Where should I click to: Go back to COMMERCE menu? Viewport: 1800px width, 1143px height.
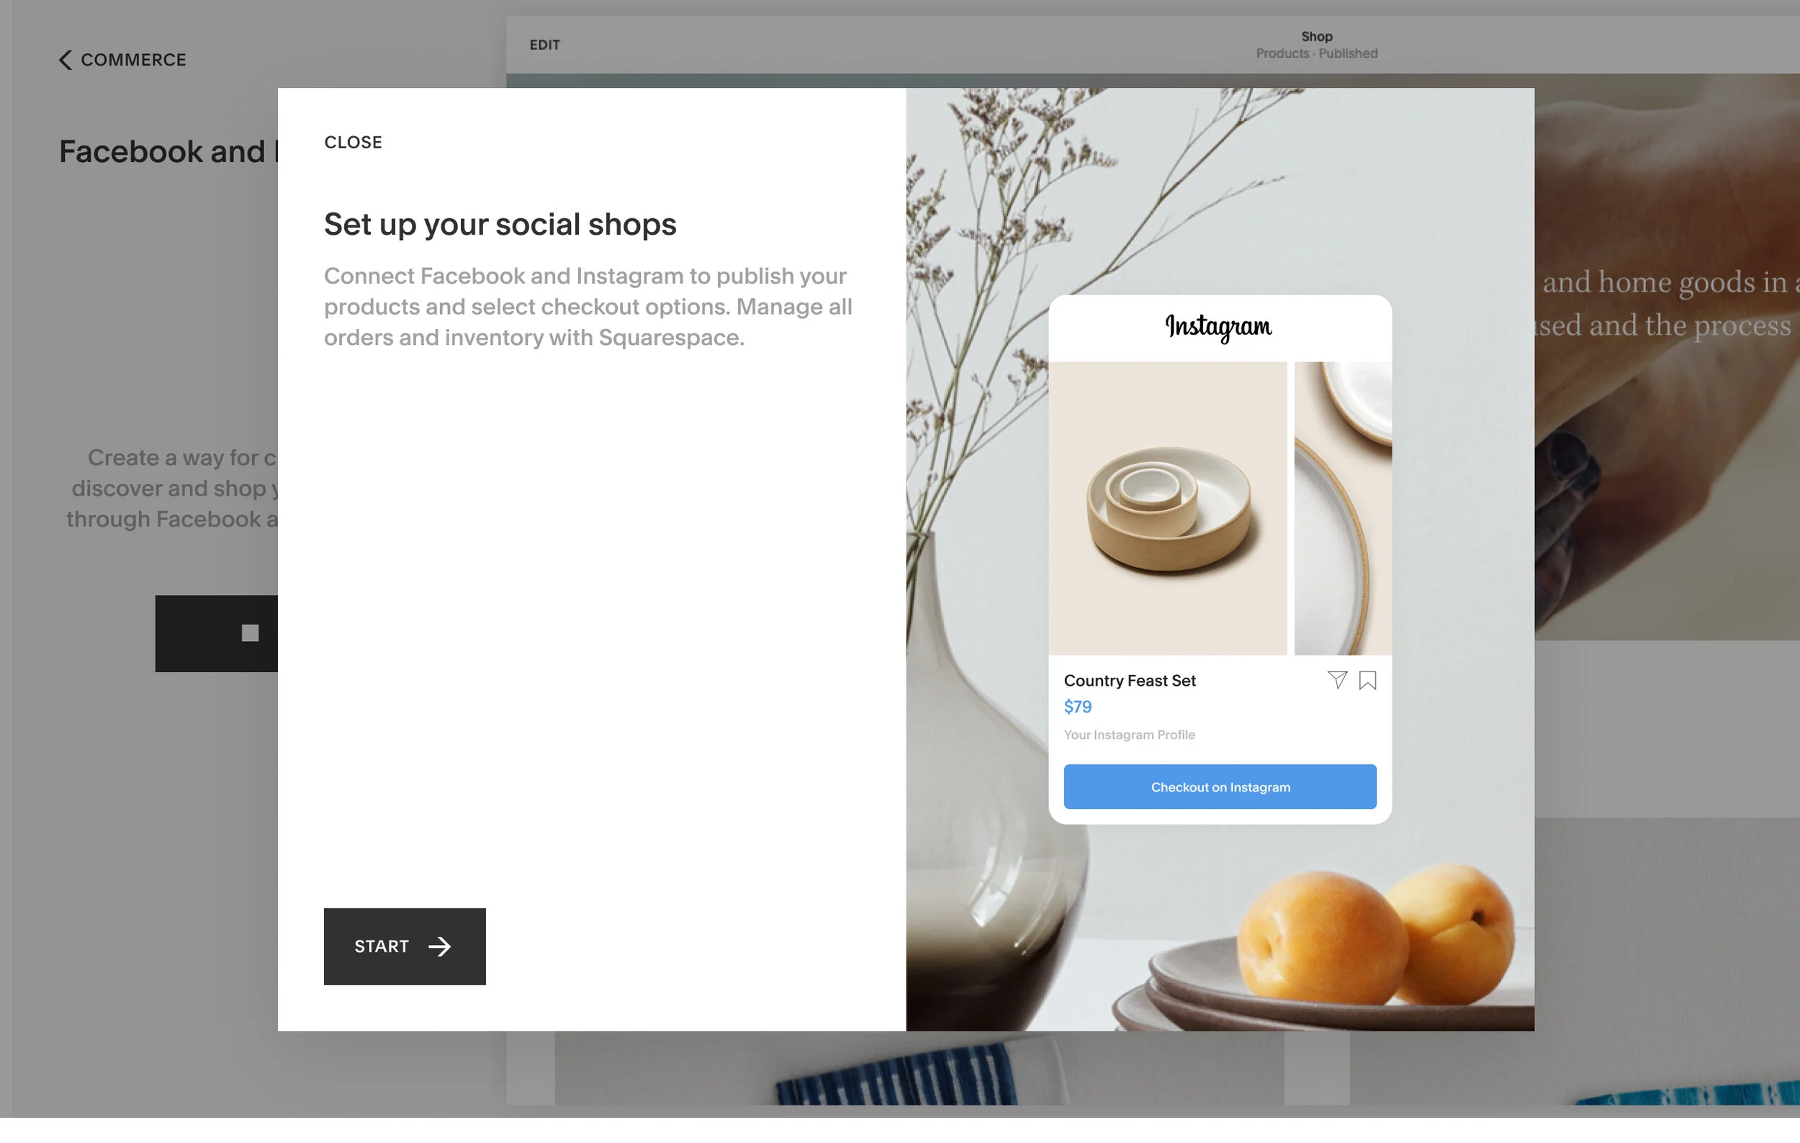tap(122, 60)
